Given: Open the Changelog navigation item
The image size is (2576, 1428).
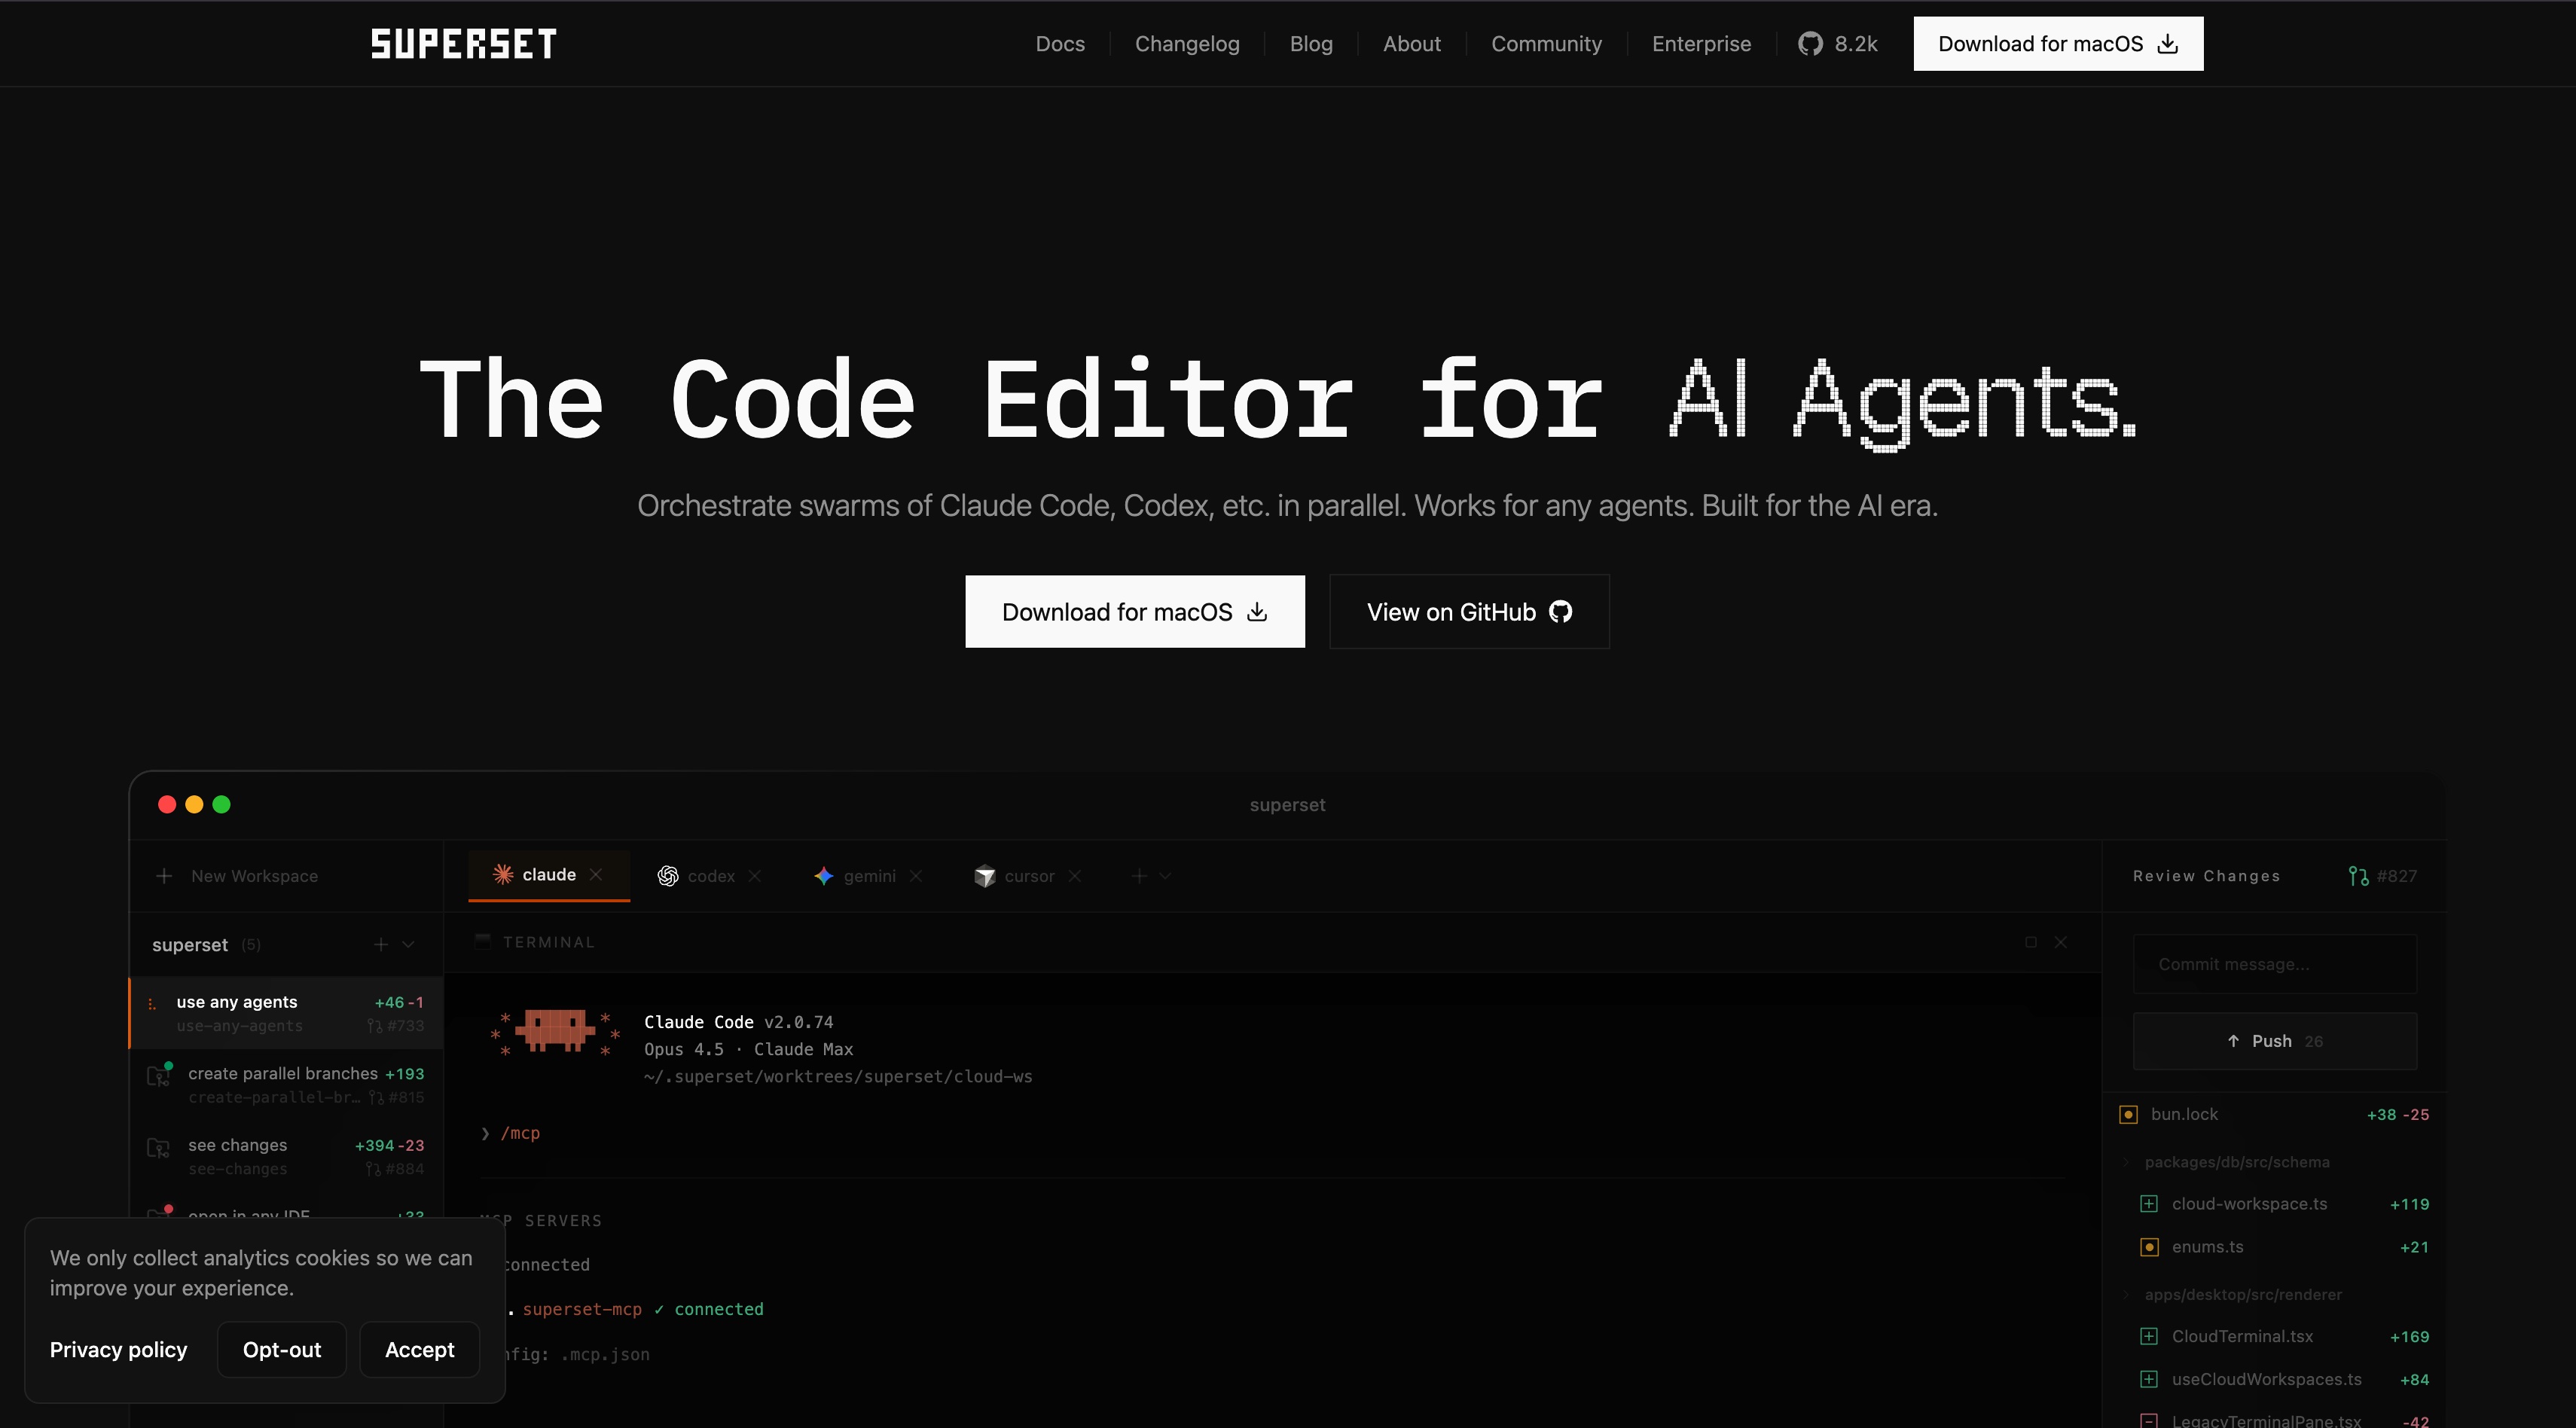Looking at the screenshot, I should [1186, 43].
